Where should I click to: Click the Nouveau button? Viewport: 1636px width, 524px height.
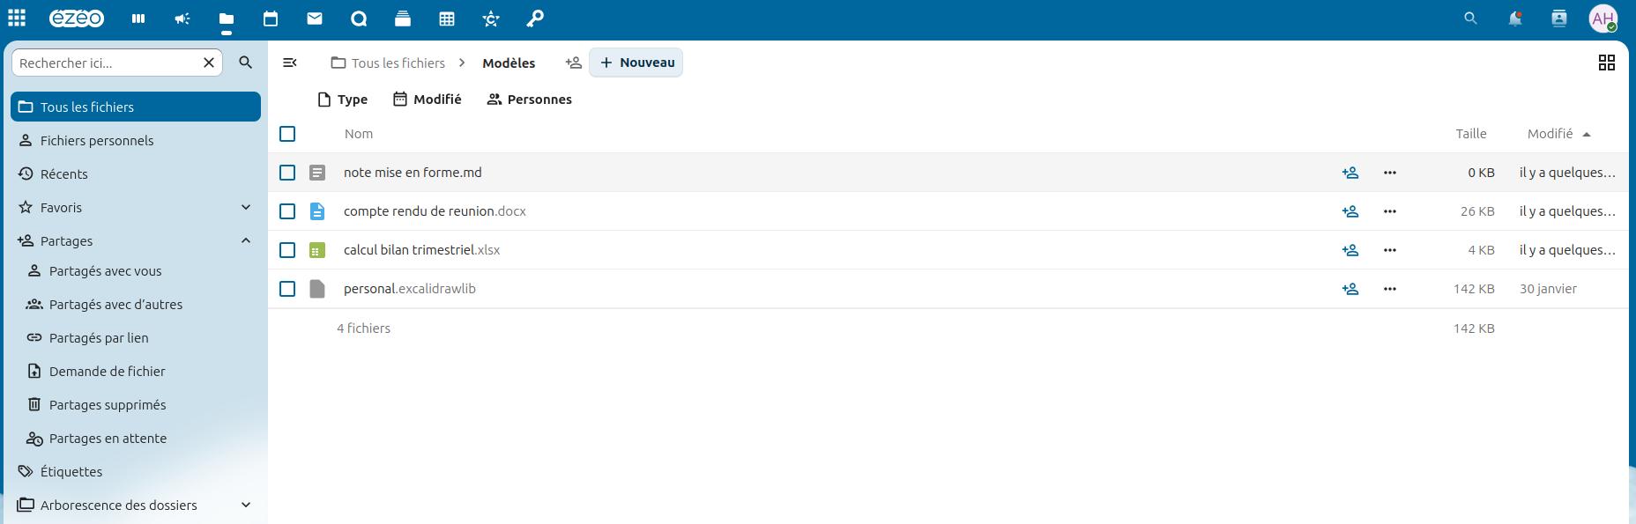pyautogui.click(x=636, y=63)
